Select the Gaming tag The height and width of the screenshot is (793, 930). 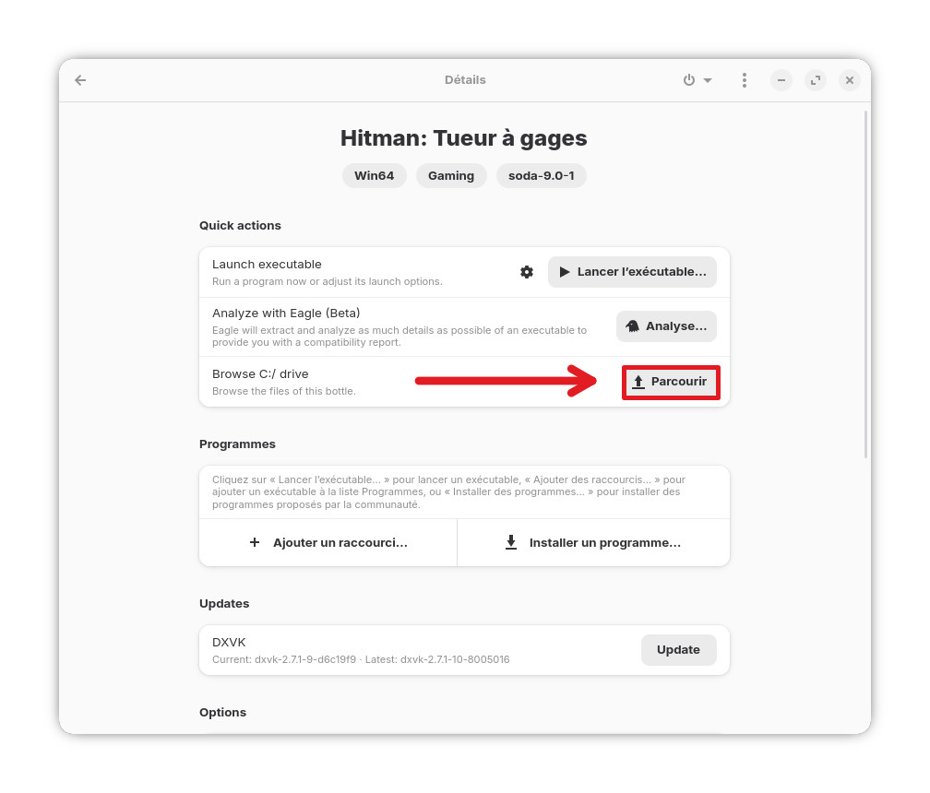[x=451, y=176]
